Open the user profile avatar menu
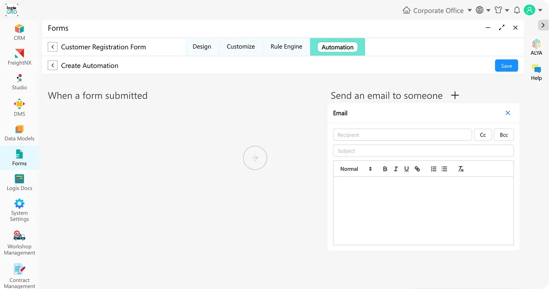The image size is (549, 289). 533,10
